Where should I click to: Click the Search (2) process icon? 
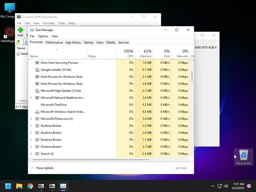(x=37, y=154)
